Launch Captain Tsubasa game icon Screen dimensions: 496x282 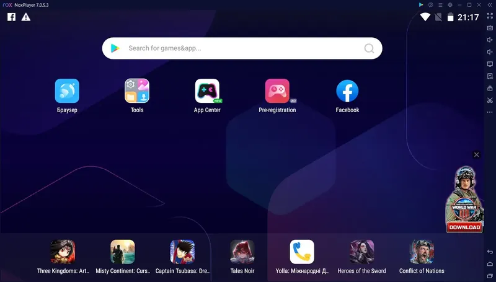point(182,252)
